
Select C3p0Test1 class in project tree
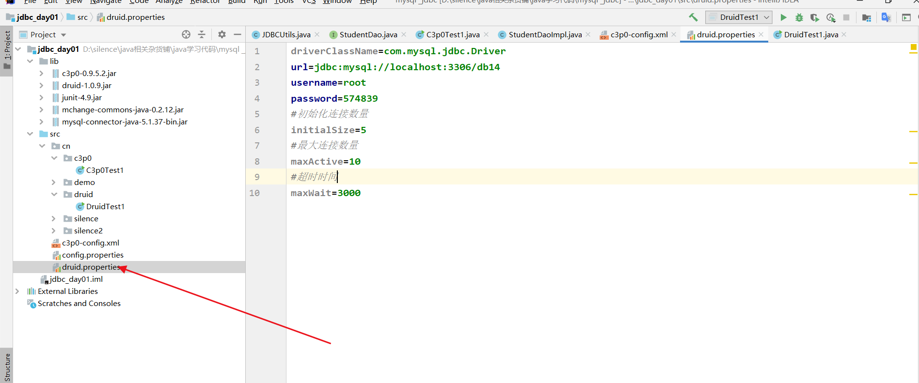click(x=105, y=170)
